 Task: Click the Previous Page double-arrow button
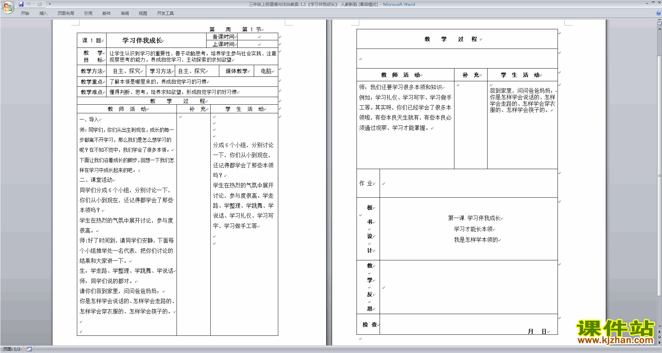coord(660,332)
